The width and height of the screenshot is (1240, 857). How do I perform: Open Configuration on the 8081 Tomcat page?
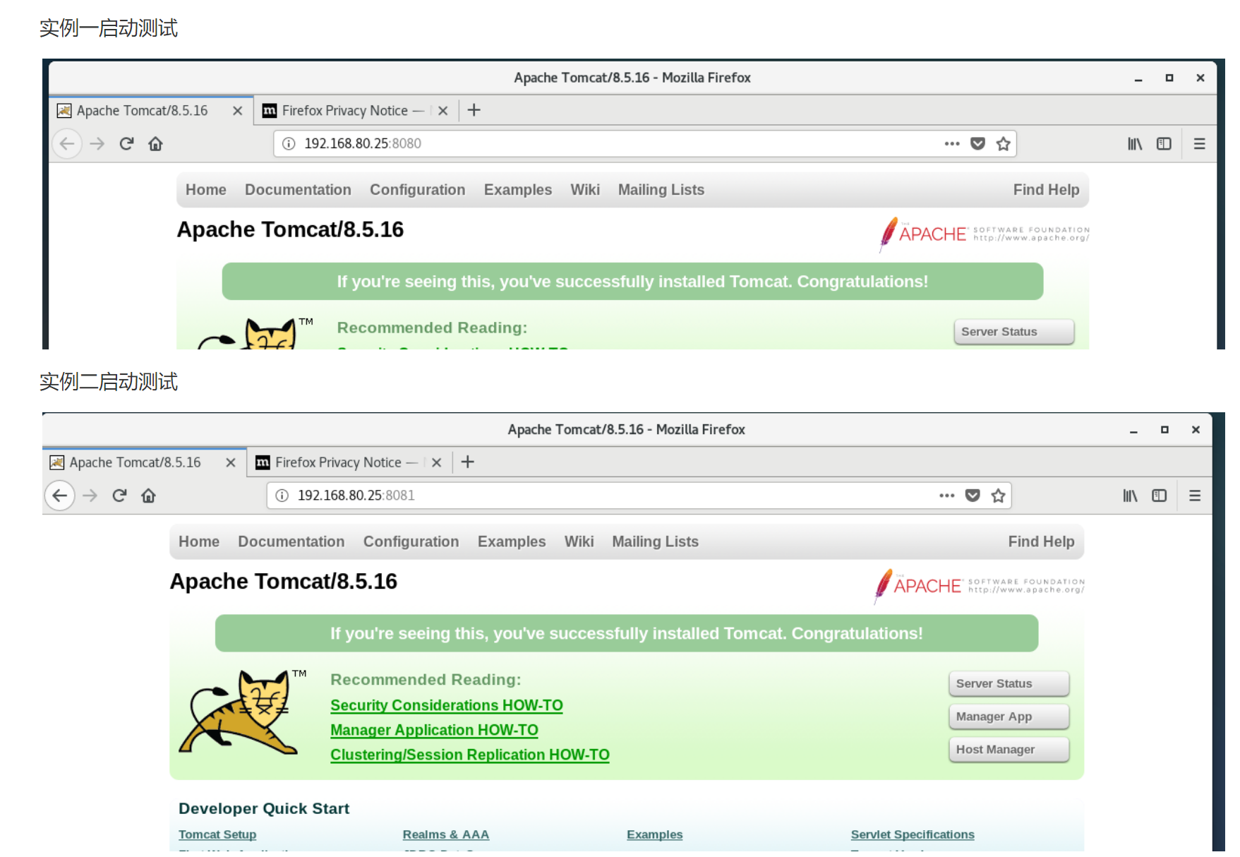(411, 541)
